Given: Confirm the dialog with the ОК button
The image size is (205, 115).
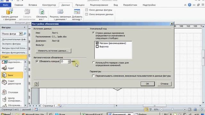Looking at the screenshot, I should coord(147,84).
